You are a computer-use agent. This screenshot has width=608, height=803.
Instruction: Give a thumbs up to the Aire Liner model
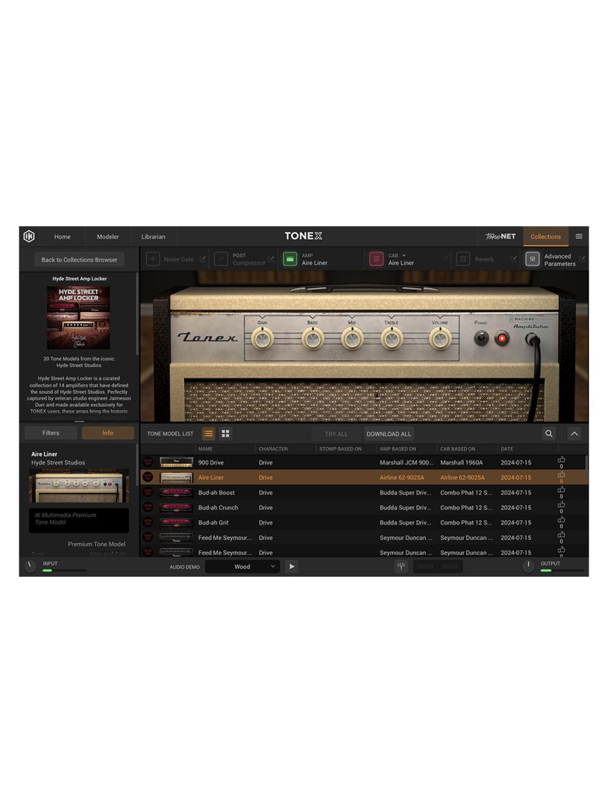561,475
